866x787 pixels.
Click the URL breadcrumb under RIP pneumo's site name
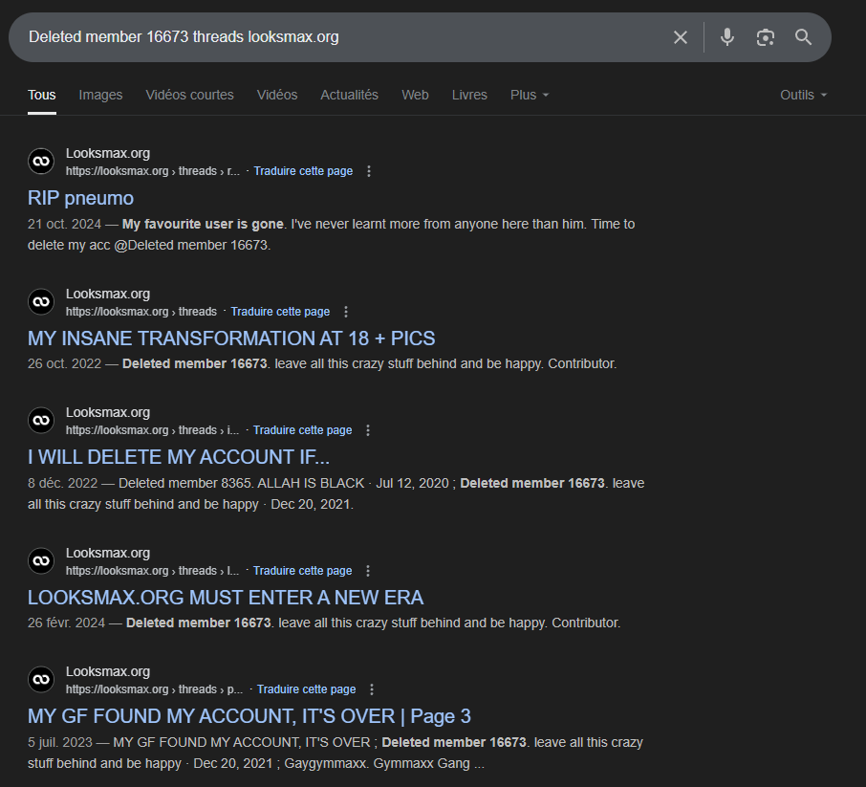(153, 171)
